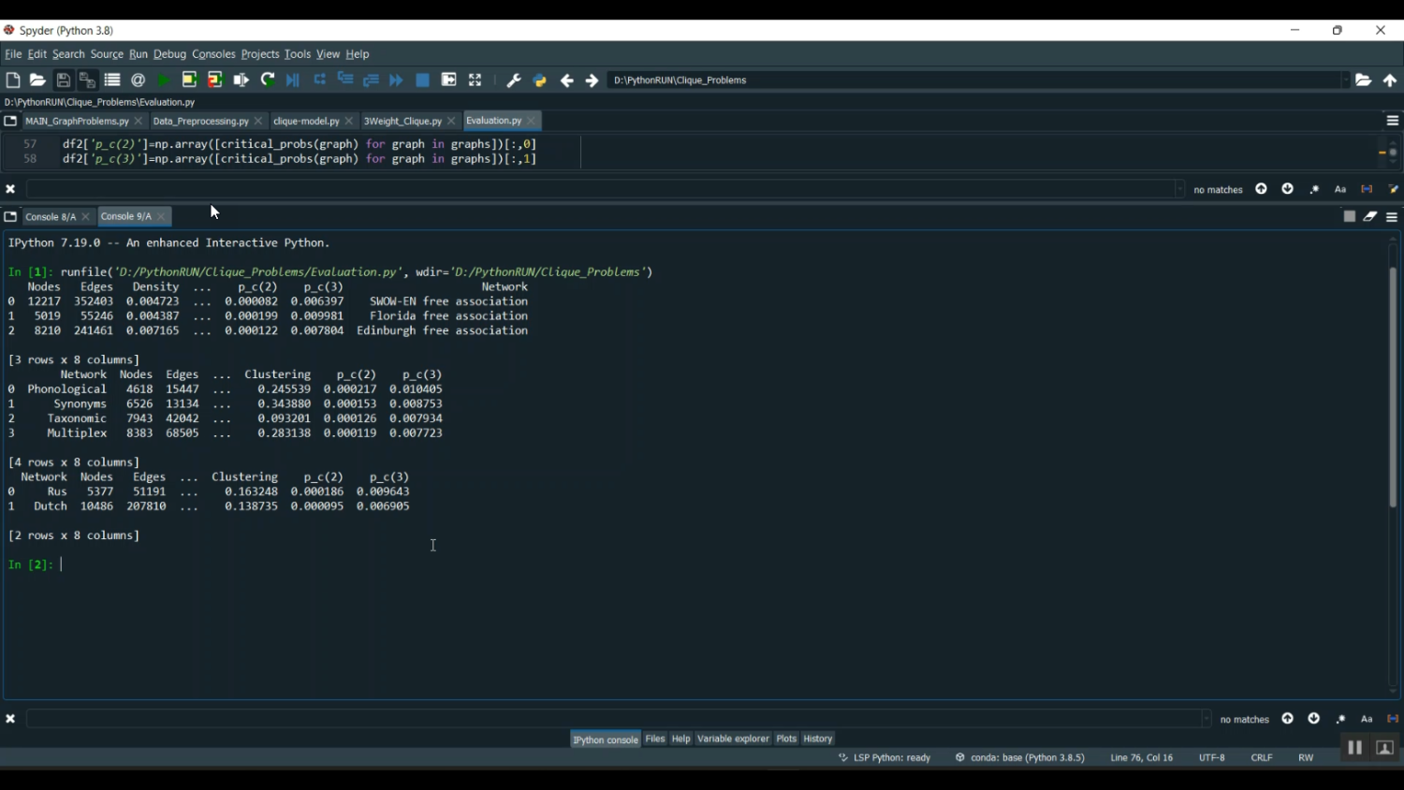Screen dimensions: 1404x790
Task: Run the current file with green play
Action: [164, 80]
